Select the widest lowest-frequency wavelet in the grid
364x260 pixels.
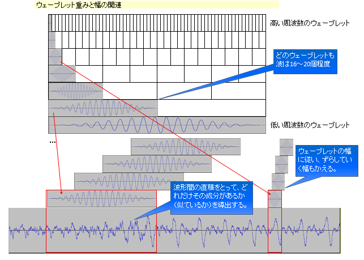(157, 125)
